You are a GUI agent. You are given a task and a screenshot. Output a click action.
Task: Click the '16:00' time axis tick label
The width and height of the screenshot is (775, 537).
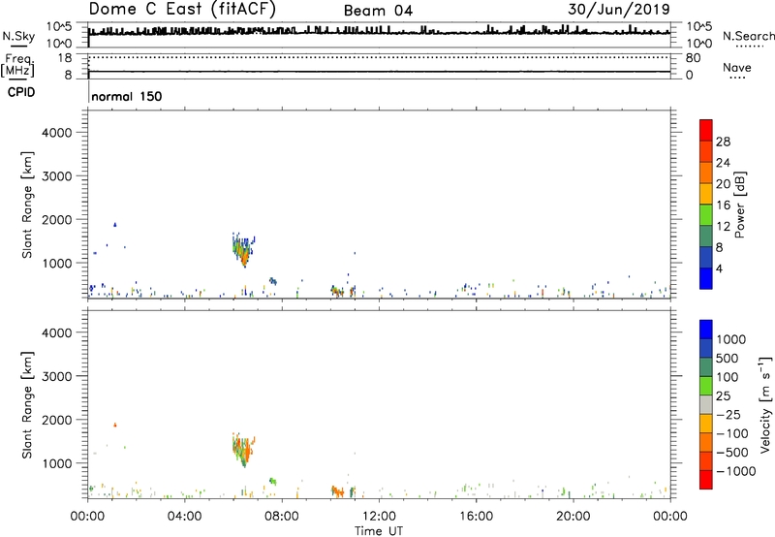coord(476,517)
